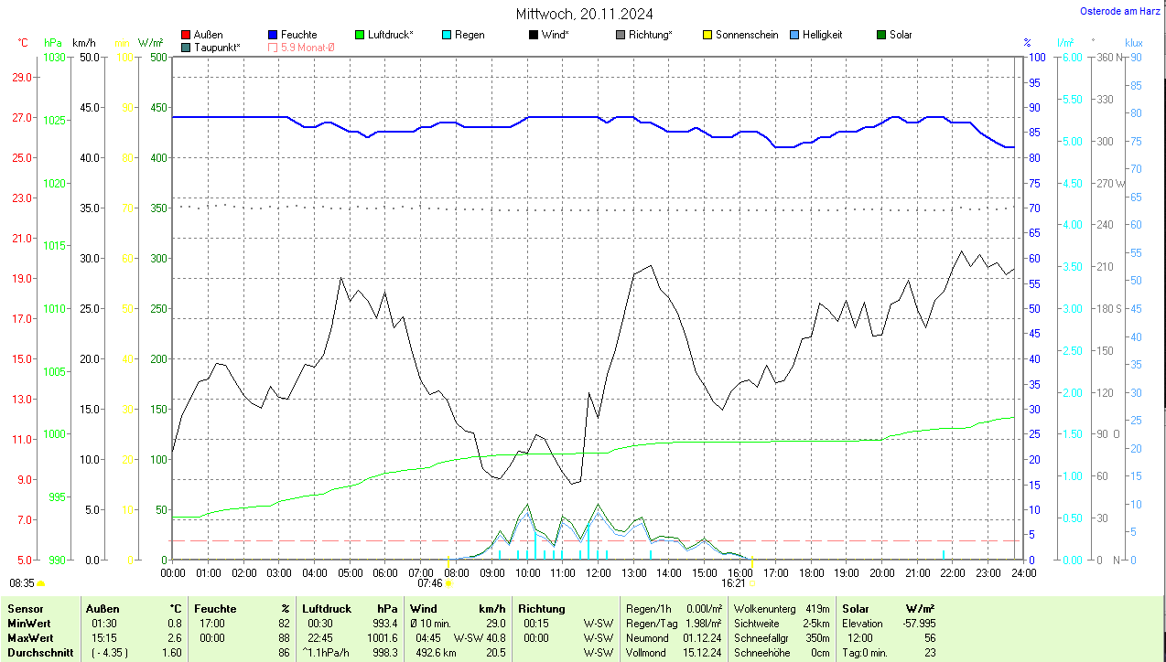Click the blue Feuchte legend square
Screen dimensions: 1166x662
tap(273, 35)
